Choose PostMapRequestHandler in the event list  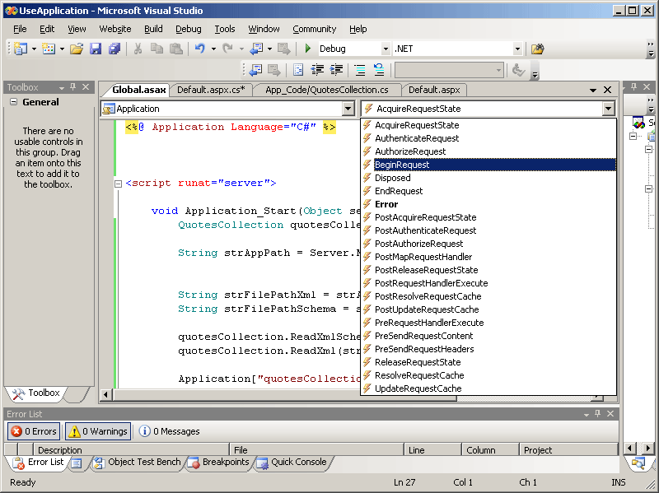coord(424,257)
